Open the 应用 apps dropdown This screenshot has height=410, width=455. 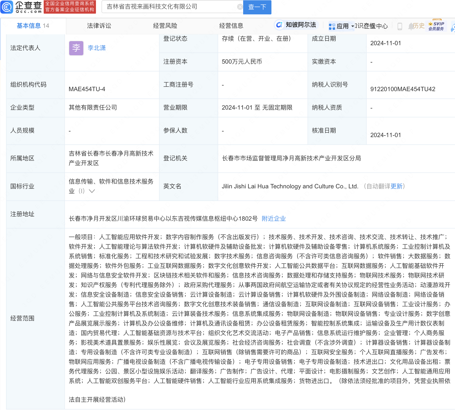click(341, 26)
